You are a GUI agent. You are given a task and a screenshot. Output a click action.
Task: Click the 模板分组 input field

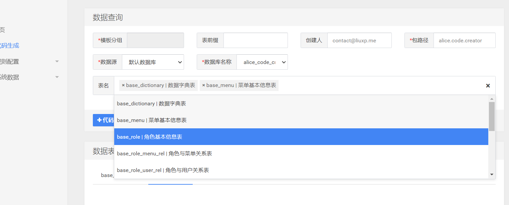156,40
